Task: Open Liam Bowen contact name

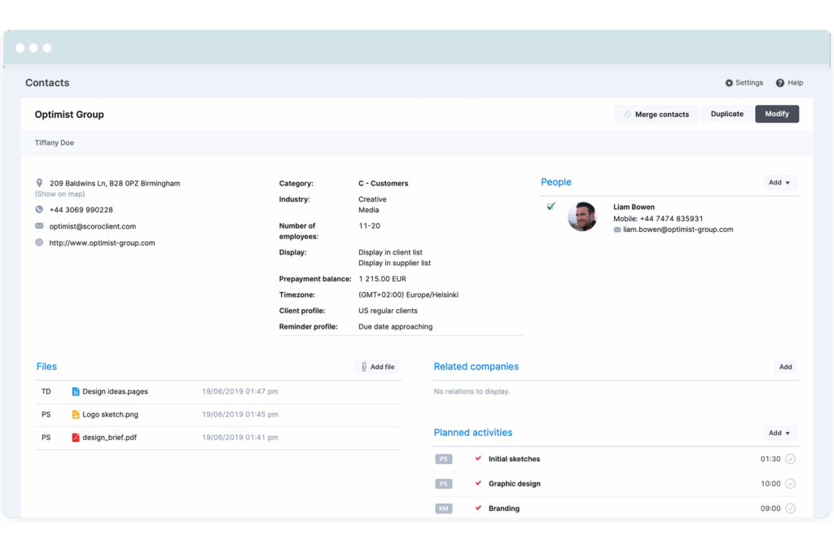Action: tap(634, 207)
